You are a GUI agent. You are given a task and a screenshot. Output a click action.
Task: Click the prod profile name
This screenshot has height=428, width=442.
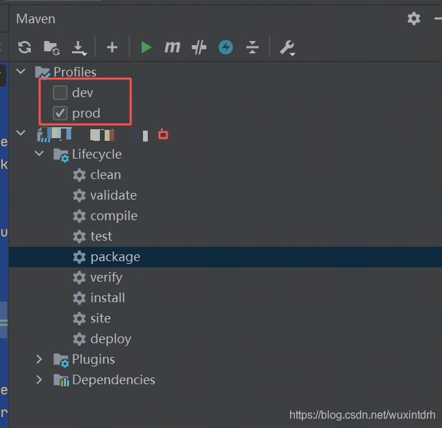(x=86, y=113)
